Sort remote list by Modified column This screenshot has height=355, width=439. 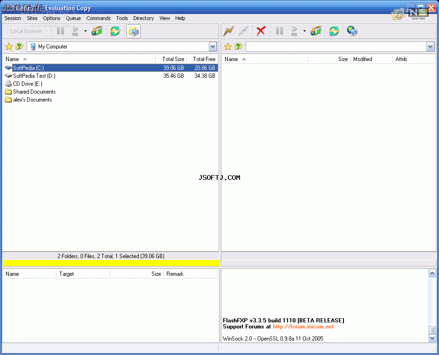371,59
